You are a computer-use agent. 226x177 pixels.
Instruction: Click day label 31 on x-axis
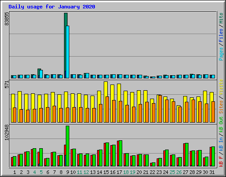click(x=212, y=172)
